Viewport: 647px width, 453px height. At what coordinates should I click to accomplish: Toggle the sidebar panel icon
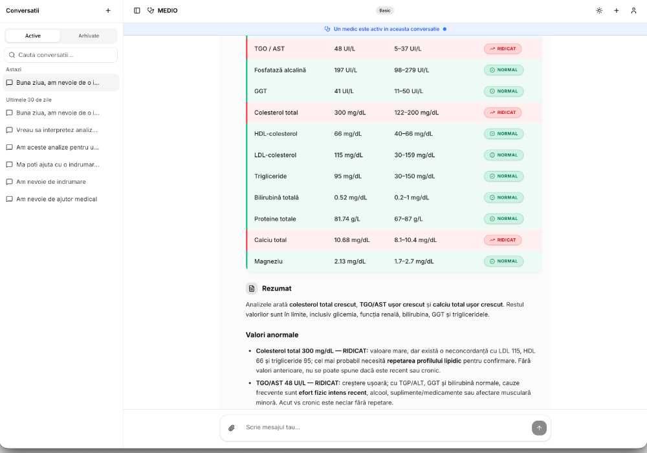click(137, 11)
